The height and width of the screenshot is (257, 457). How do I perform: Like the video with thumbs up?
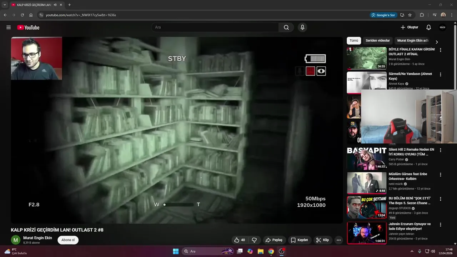pyautogui.click(x=240, y=240)
